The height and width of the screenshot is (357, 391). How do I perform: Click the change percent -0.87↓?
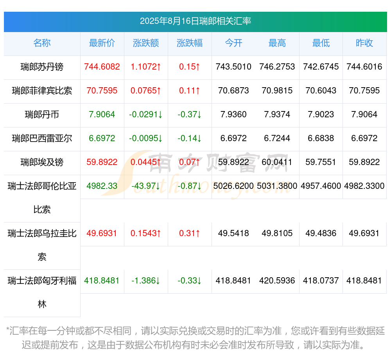pos(190,186)
